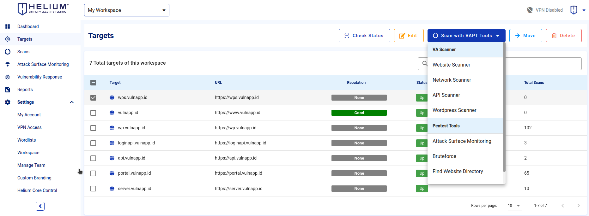Open the Helium Core Control link
This screenshot has width=589, height=216.
click(37, 190)
